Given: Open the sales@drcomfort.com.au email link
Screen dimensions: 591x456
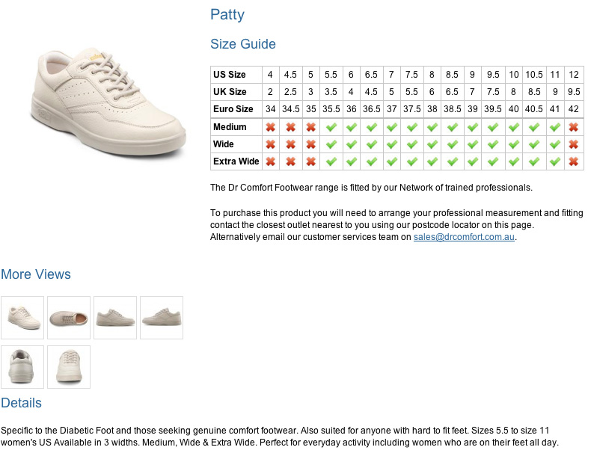Looking at the screenshot, I should (x=464, y=237).
